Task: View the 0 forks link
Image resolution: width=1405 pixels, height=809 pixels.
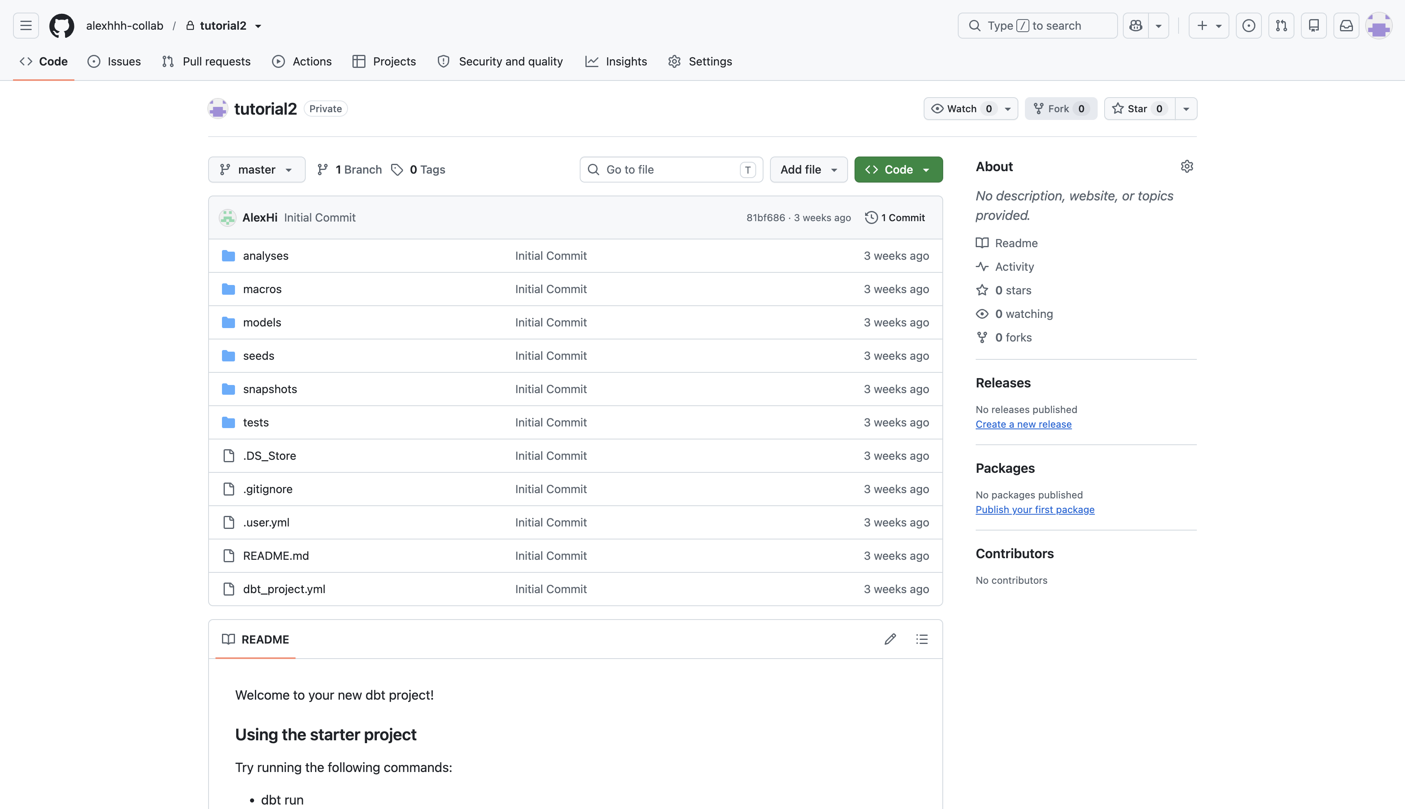Action: click(x=1004, y=338)
